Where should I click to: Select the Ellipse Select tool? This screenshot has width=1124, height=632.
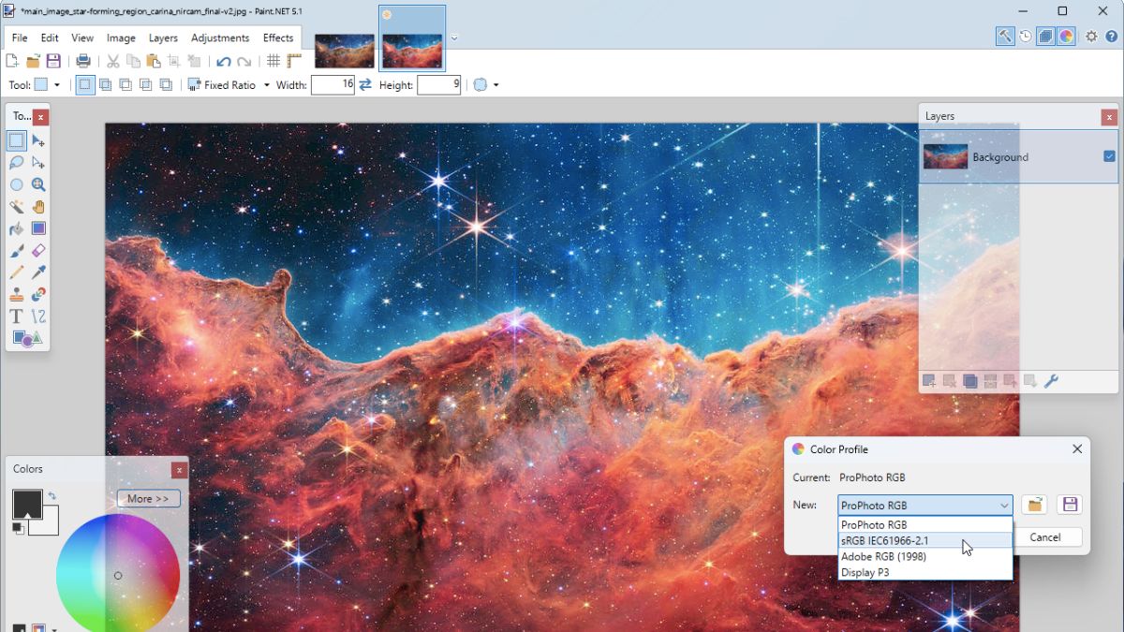tap(17, 184)
